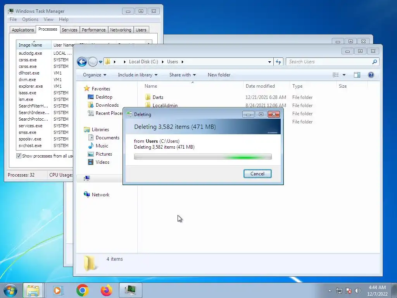
Task: Expand arrow after Users in breadcrumb
Action: [x=182, y=62]
